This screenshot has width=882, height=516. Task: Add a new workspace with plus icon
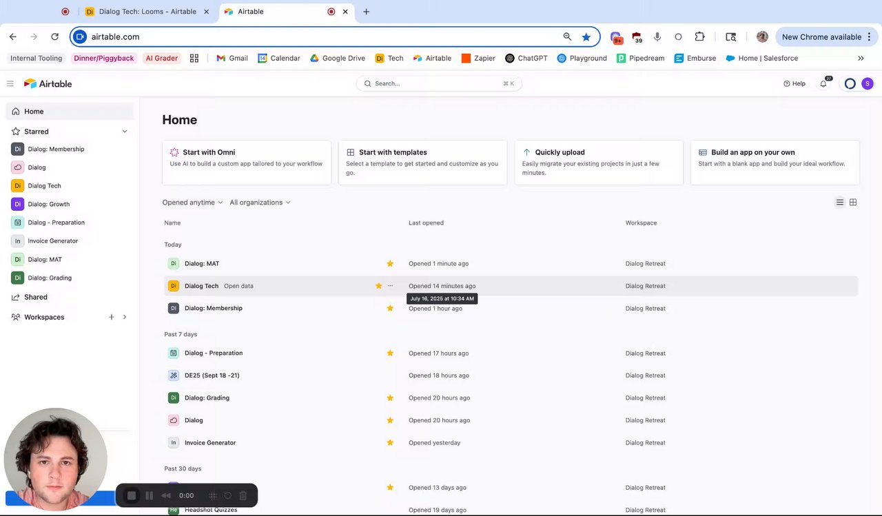[x=112, y=317]
